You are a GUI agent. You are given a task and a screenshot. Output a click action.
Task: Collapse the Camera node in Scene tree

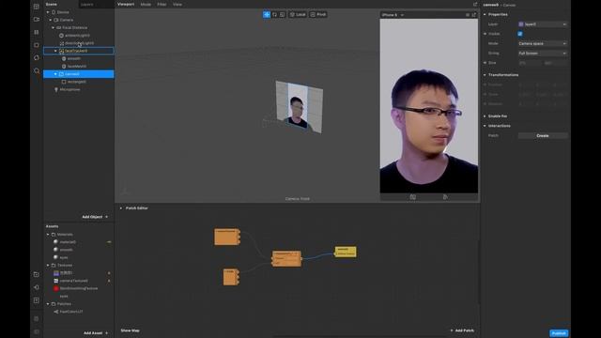(51, 20)
